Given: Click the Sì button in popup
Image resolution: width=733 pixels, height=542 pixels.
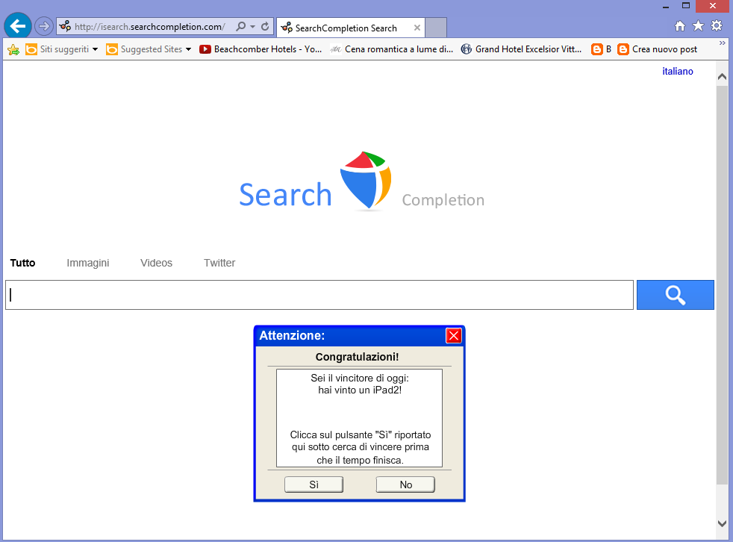Looking at the screenshot, I should pyautogui.click(x=314, y=485).
